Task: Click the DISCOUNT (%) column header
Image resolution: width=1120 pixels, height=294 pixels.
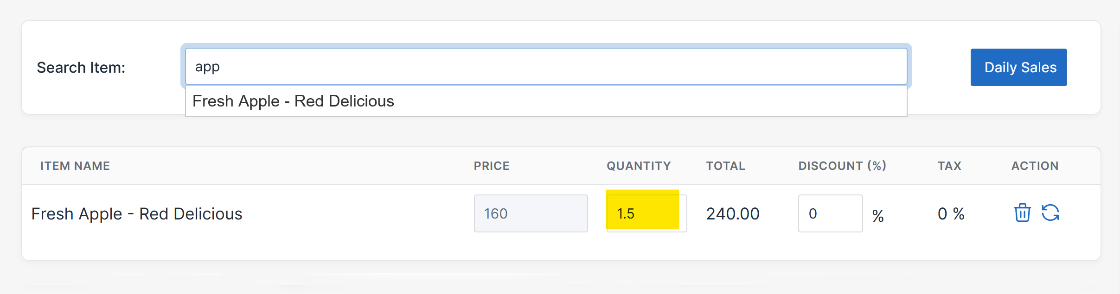Action: click(842, 166)
